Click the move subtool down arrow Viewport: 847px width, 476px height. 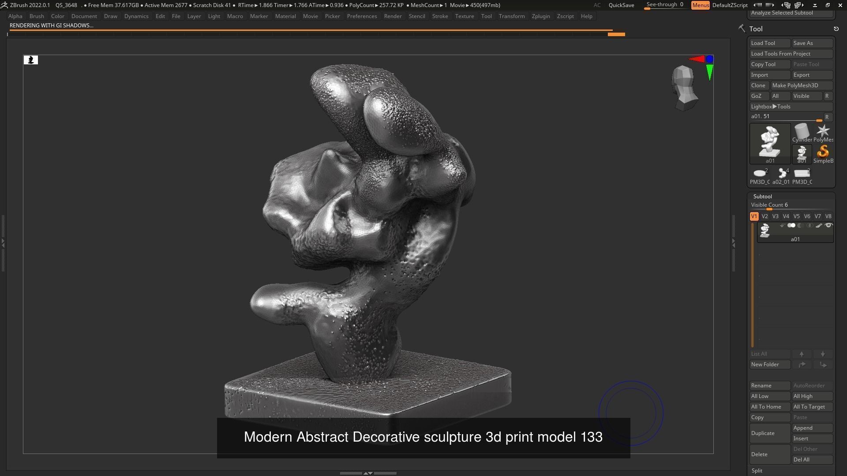(x=823, y=354)
